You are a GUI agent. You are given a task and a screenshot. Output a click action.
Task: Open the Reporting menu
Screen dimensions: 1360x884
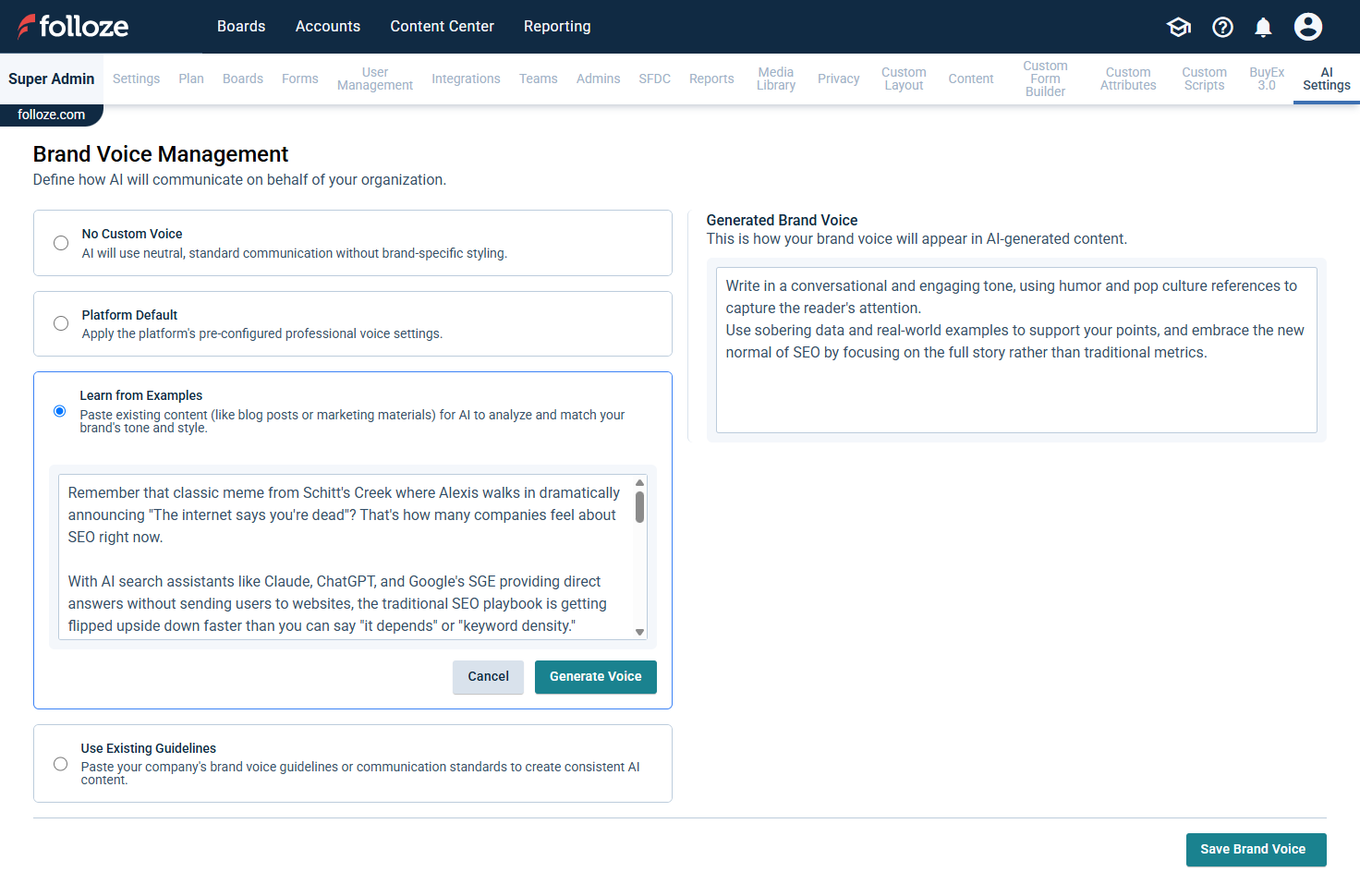point(557,27)
